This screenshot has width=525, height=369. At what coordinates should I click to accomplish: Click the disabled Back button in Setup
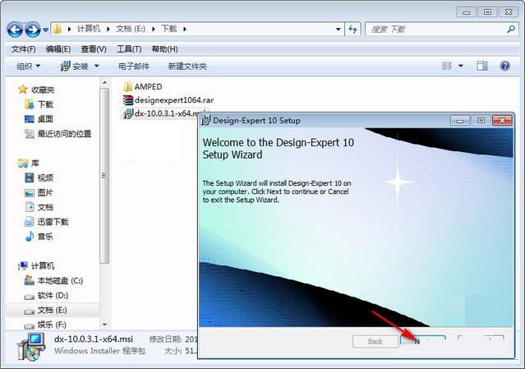tap(375, 342)
